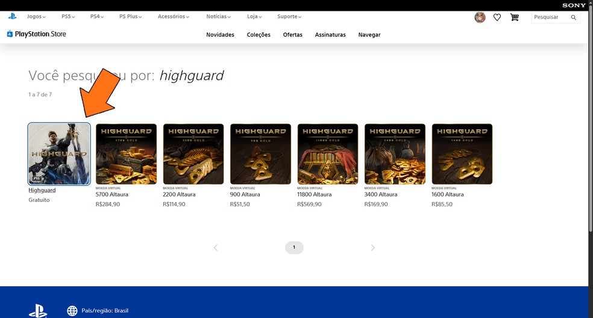The image size is (593, 318).
Task: Open the Assinaturas store tab
Action: (x=330, y=35)
